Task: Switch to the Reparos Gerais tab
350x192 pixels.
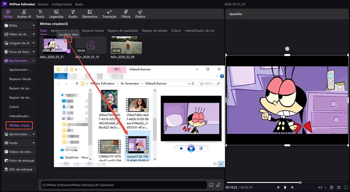Action: tap(93, 31)
